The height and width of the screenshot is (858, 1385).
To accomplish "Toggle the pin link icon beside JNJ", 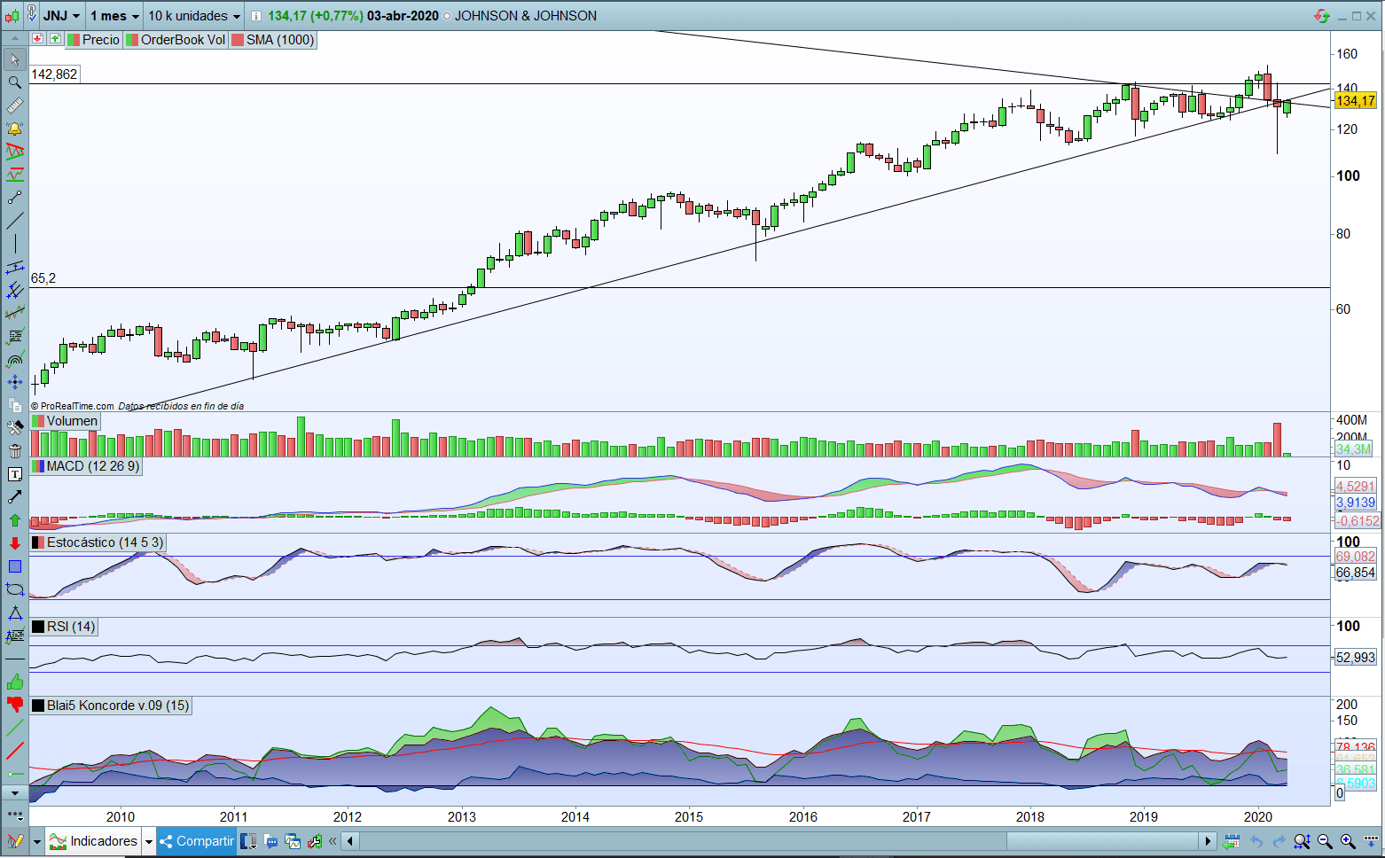I will [x=32, y=15].
